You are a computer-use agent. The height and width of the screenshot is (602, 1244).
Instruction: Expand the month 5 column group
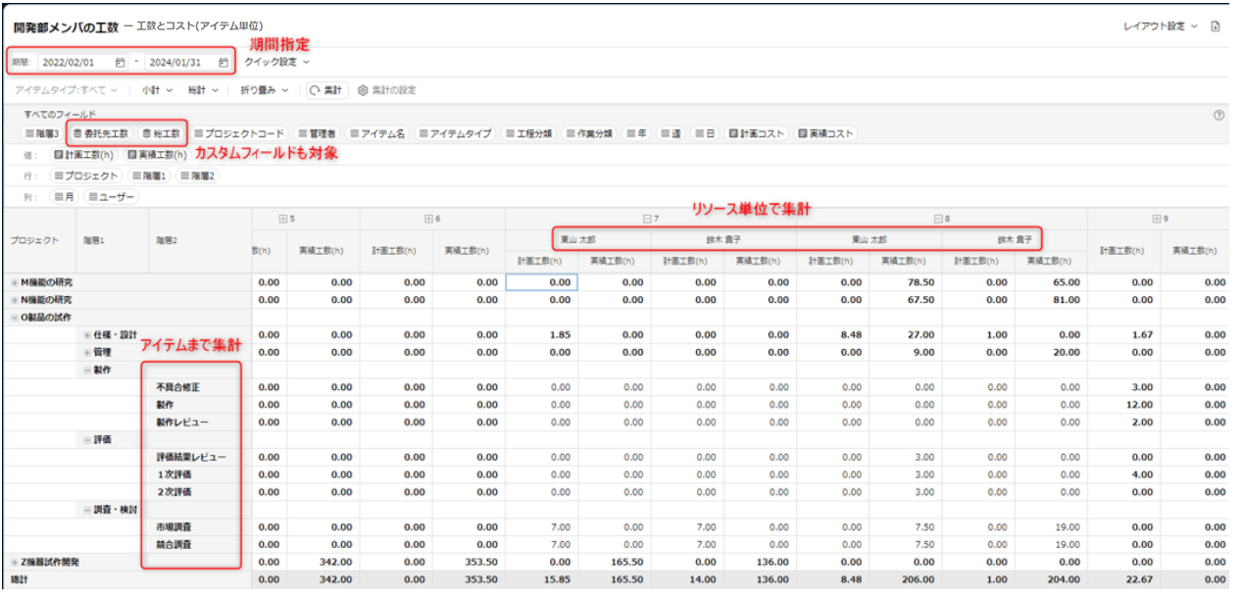[283, 219]
